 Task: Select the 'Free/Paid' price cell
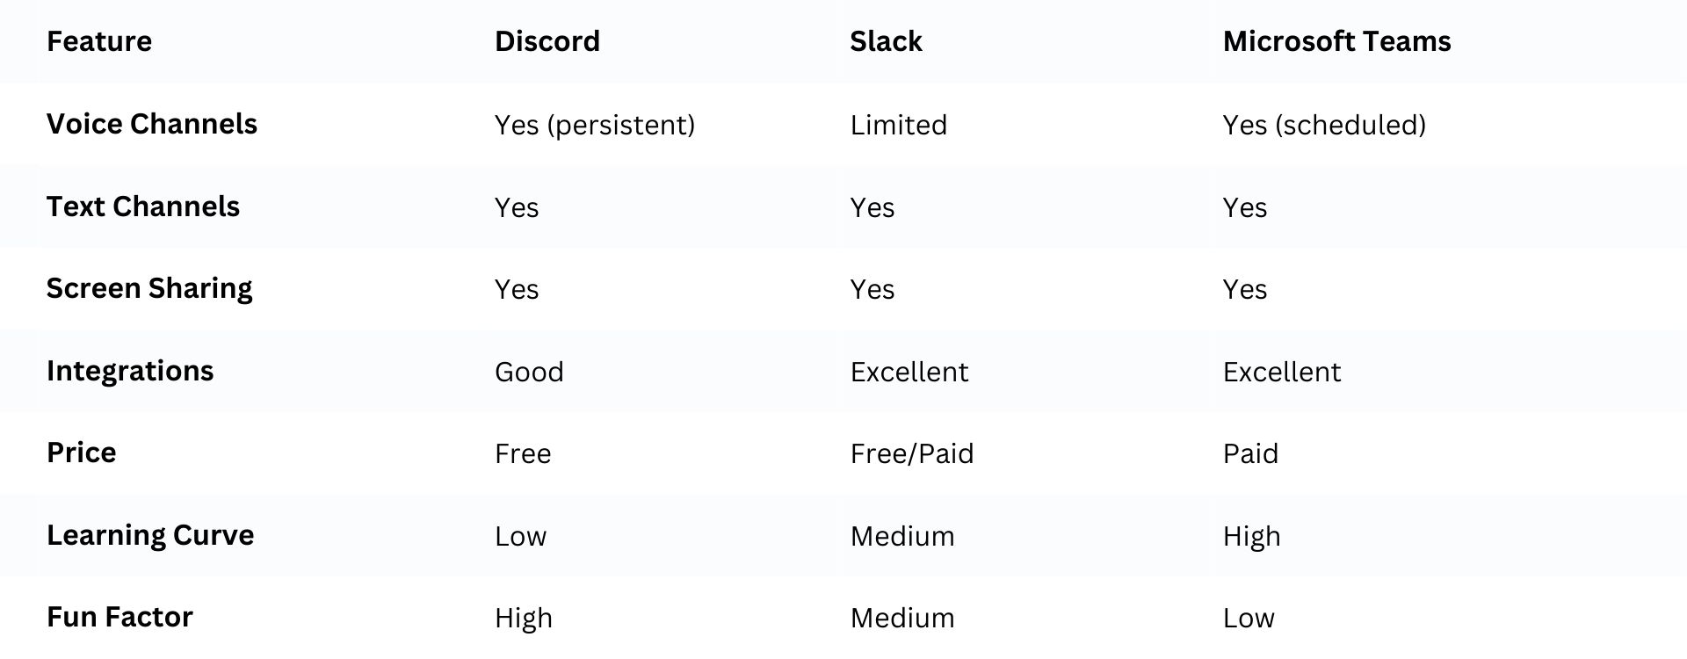click(912, 453)
